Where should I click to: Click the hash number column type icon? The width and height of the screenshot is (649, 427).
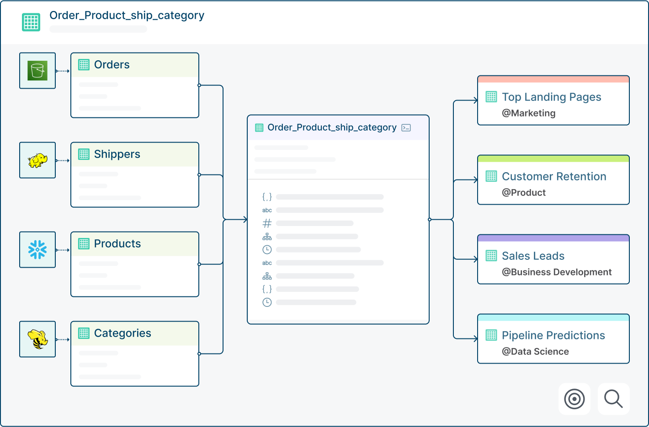click(267, 223)
